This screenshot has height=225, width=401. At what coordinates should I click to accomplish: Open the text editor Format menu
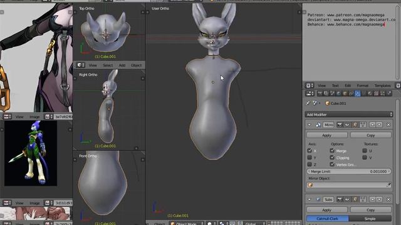[362, 86]
